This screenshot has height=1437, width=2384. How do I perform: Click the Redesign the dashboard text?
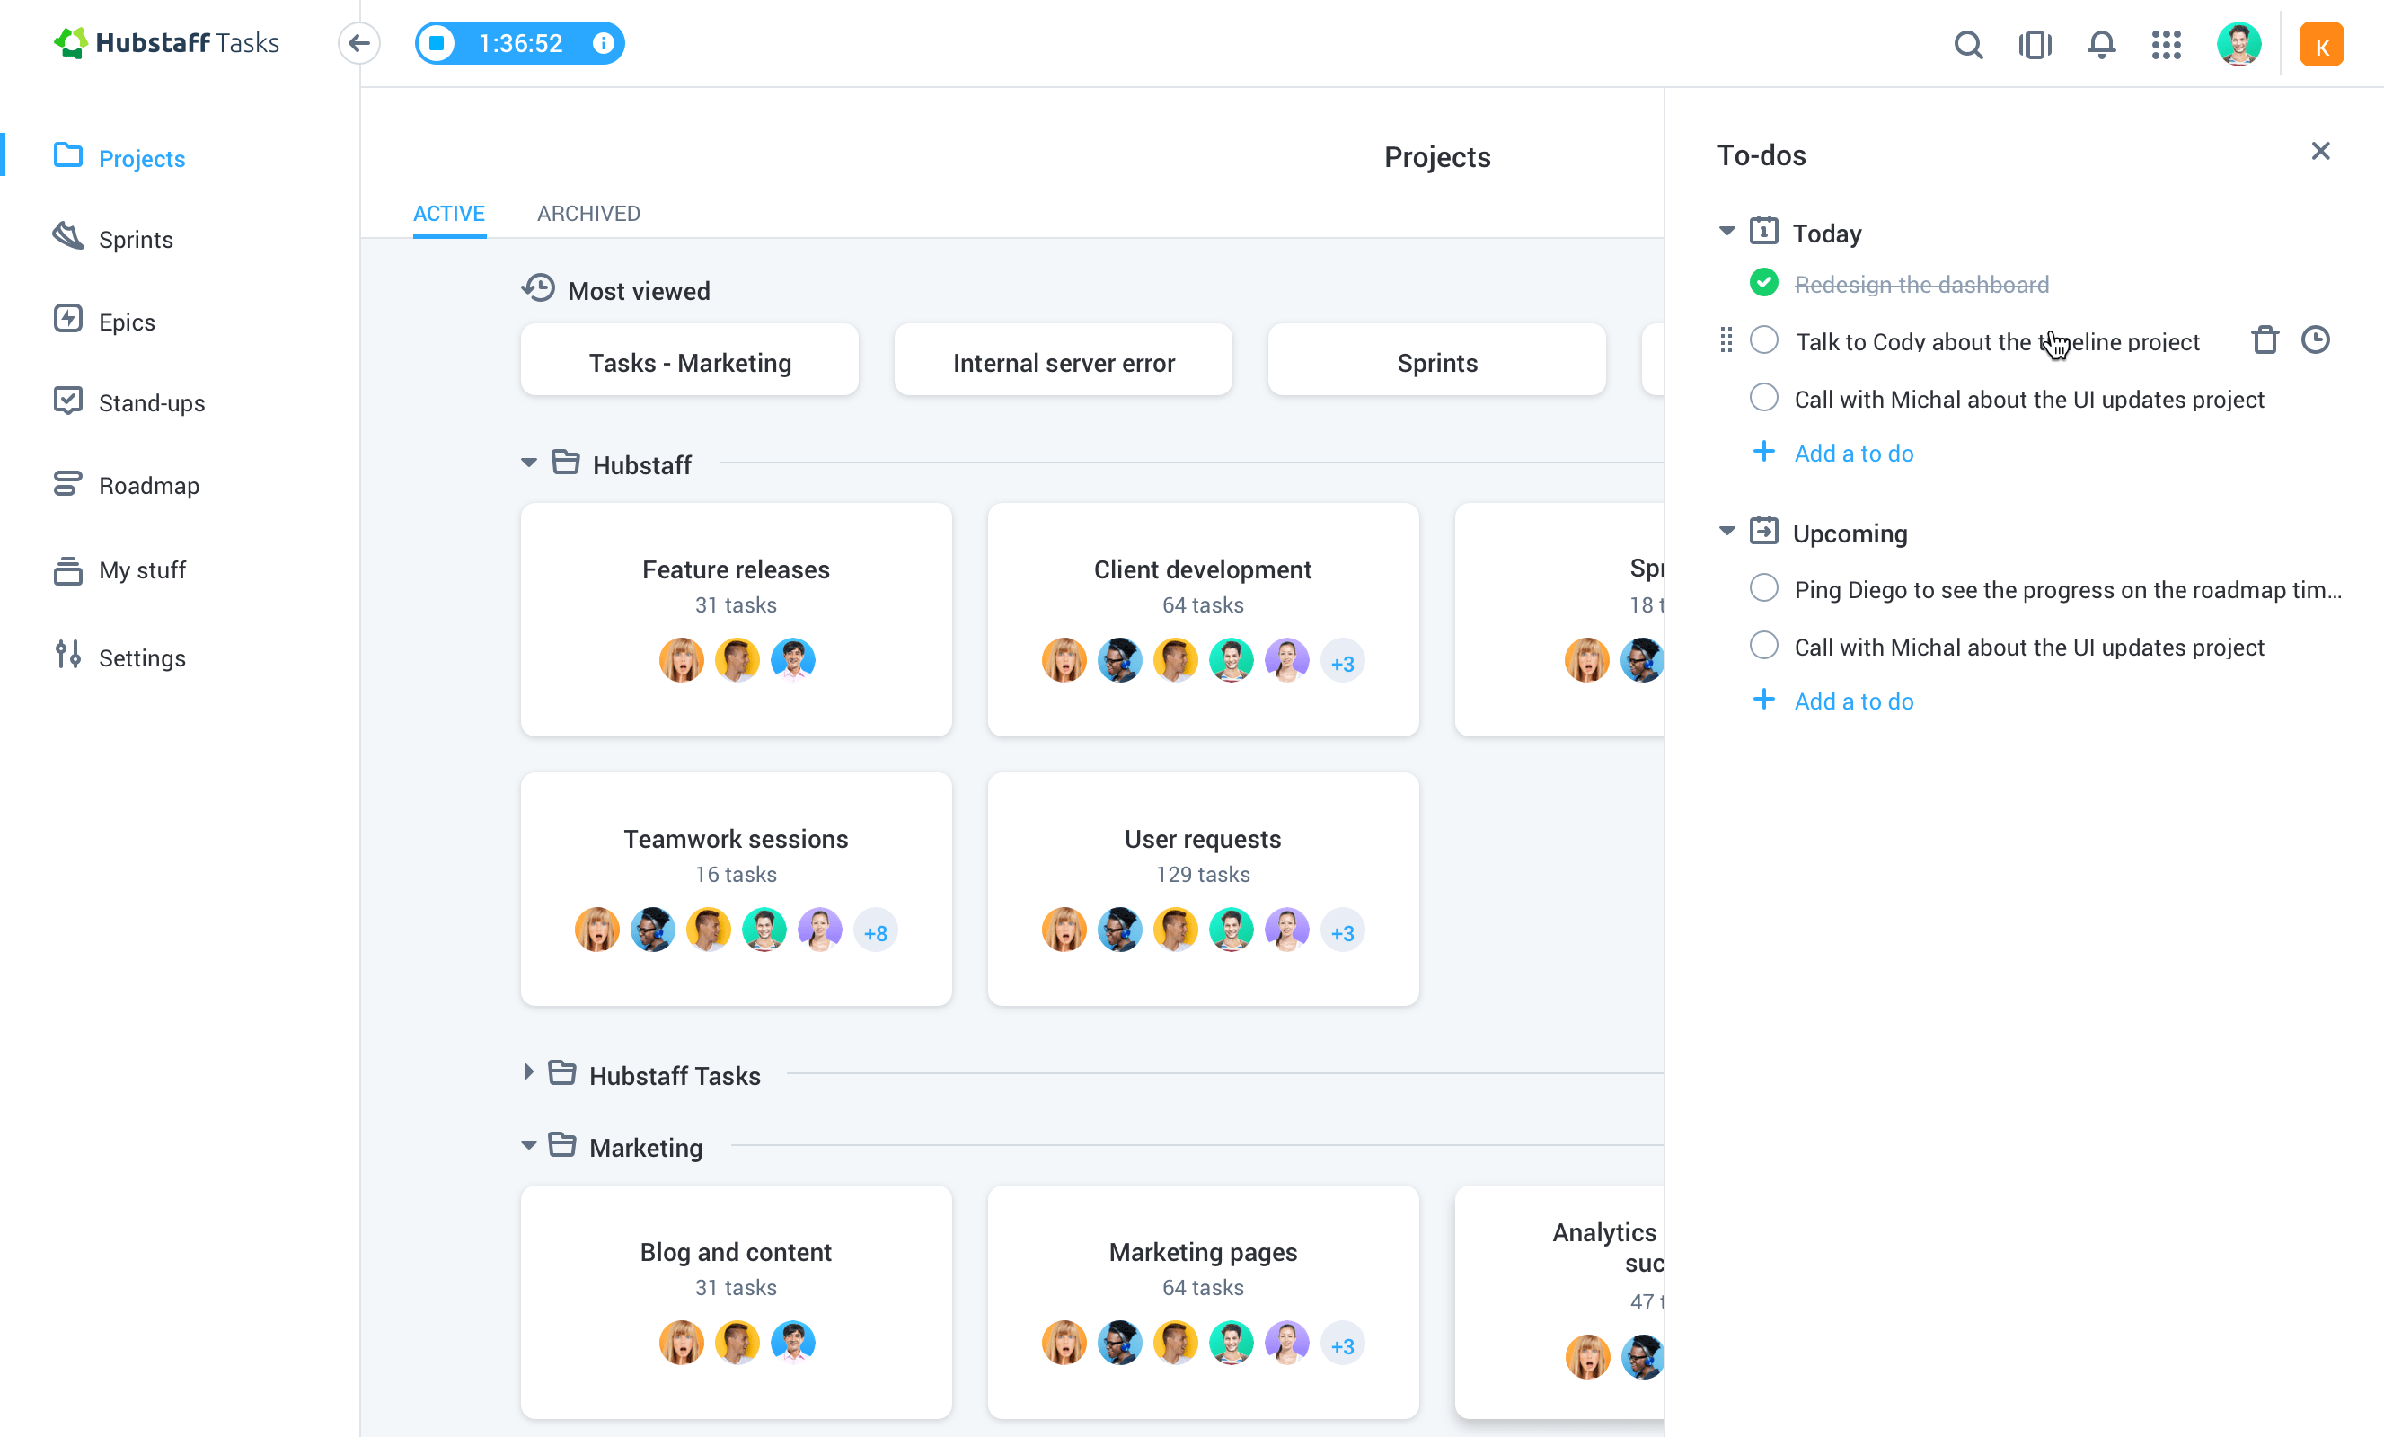point(1921,284)
